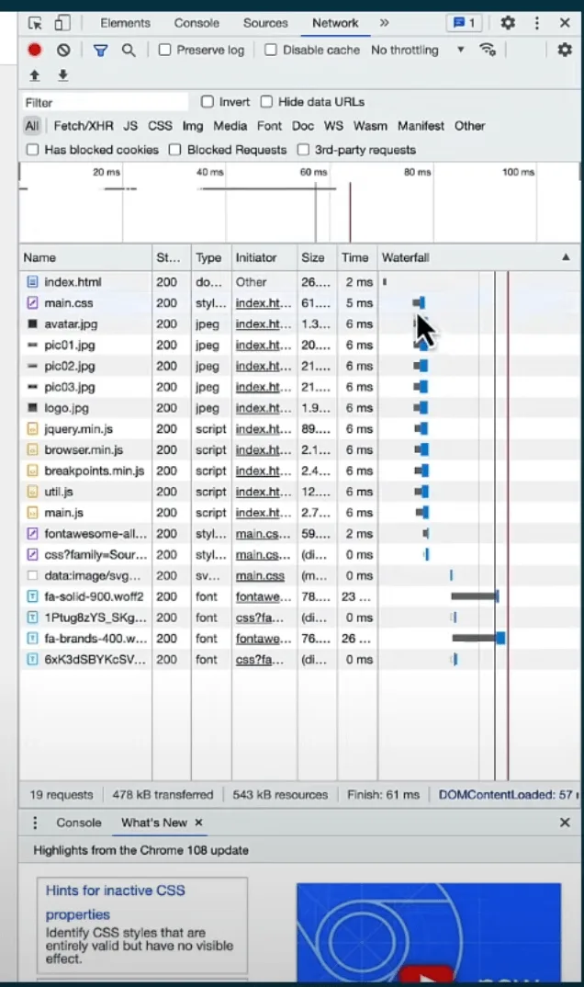Select the fa-brands-400 font request

pyautogui.click(x=299, y=639)
